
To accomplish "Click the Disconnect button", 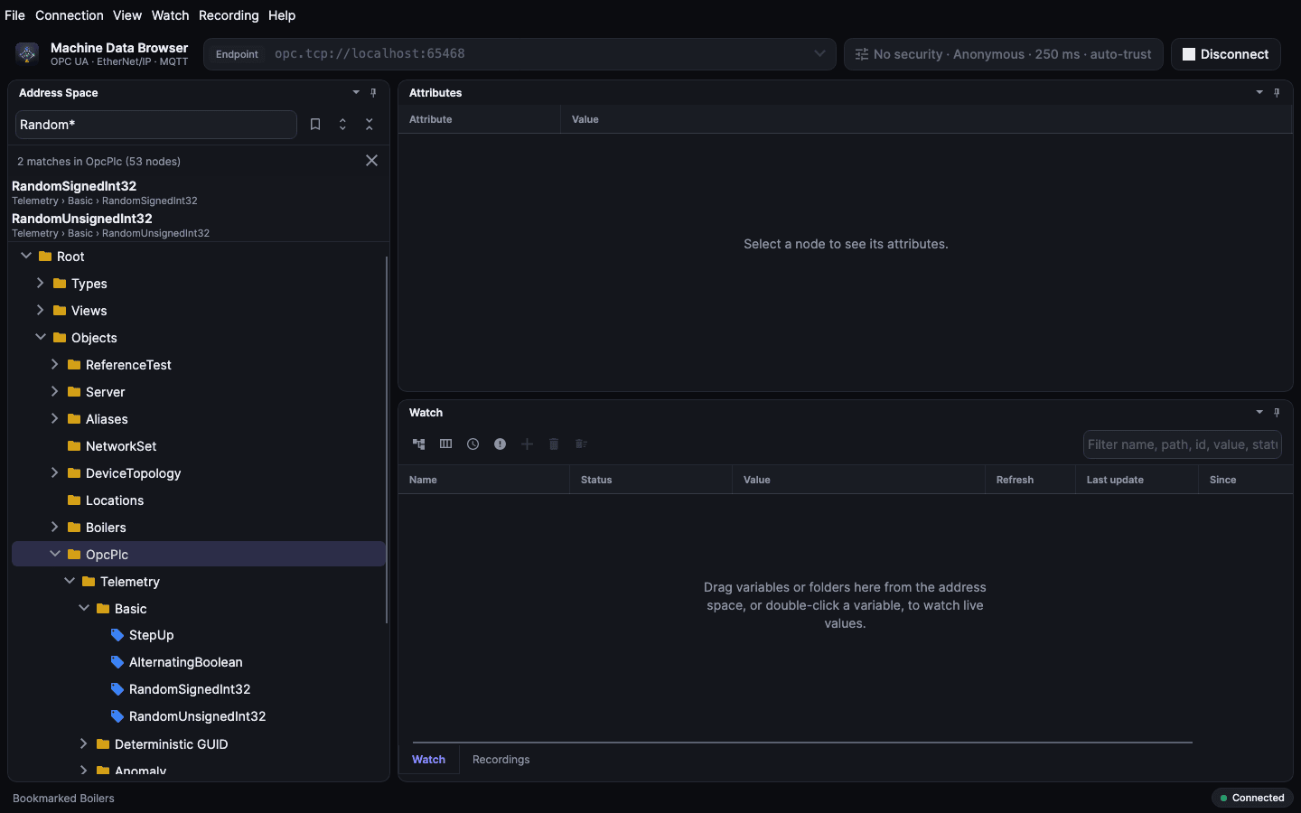I will [x=1226, y=54].
